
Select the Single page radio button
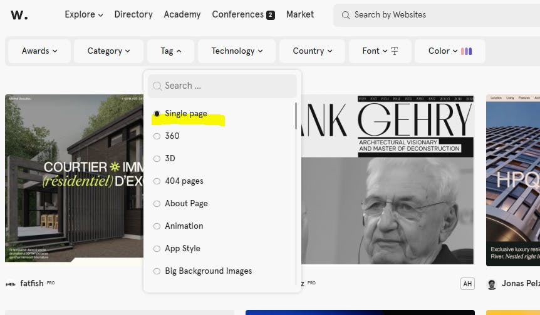pyautogui.click(x=157, y=113)
